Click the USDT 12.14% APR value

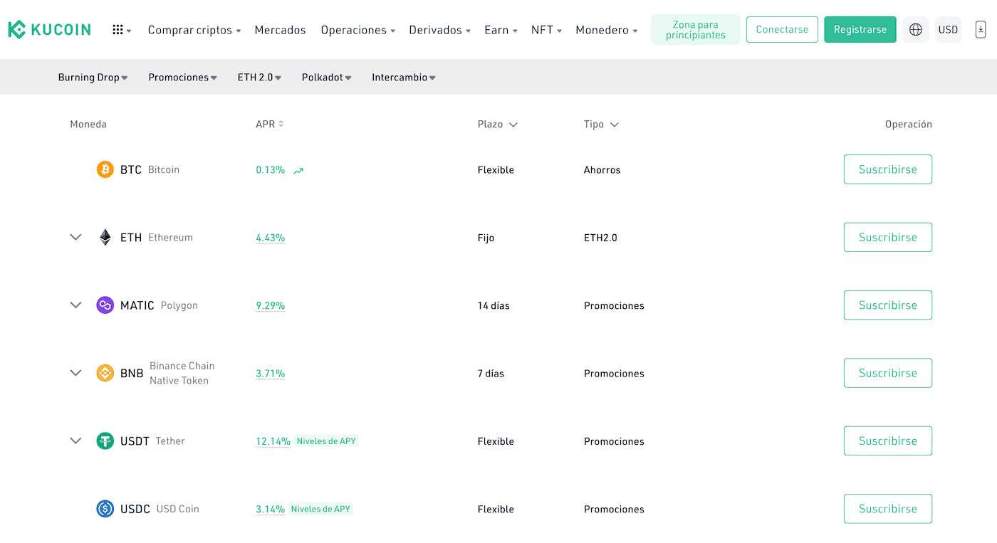tap(273, 441)
